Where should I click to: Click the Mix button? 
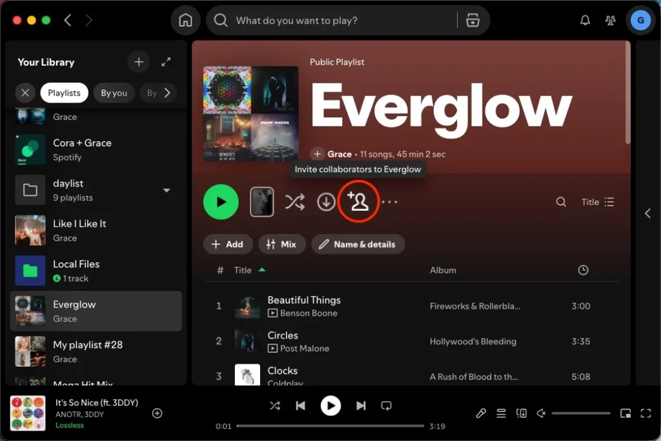[x=281, y=244]
